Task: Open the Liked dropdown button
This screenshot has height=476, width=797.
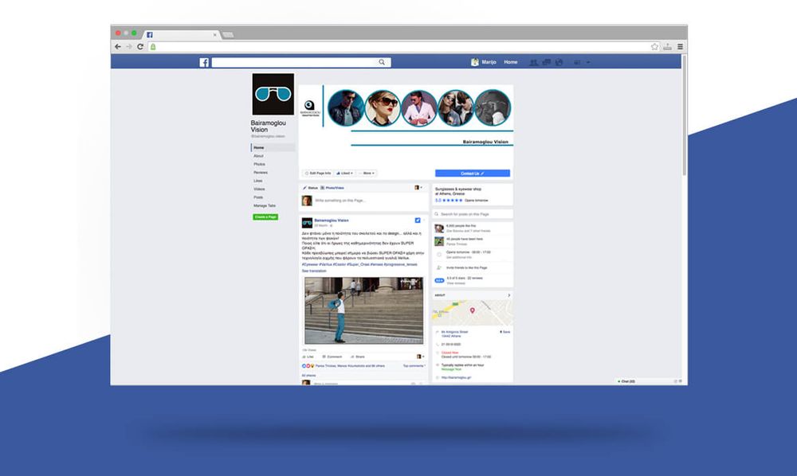Action: coord(344,173)
